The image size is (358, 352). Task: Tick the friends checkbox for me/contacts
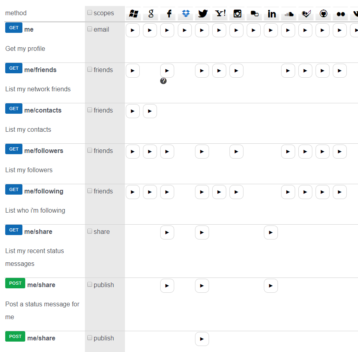tap(90, 110)
